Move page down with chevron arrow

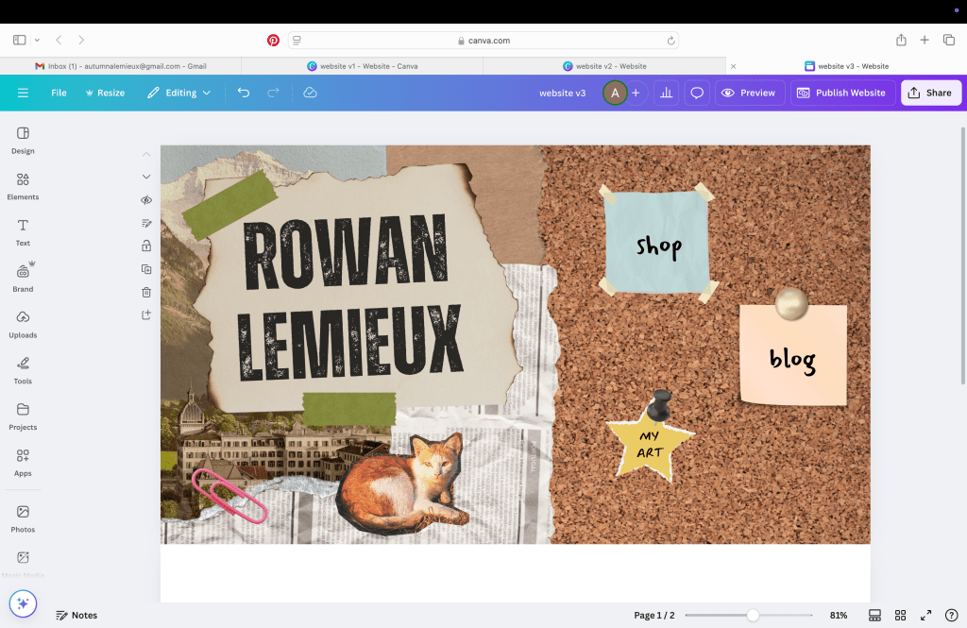(146, 177)
